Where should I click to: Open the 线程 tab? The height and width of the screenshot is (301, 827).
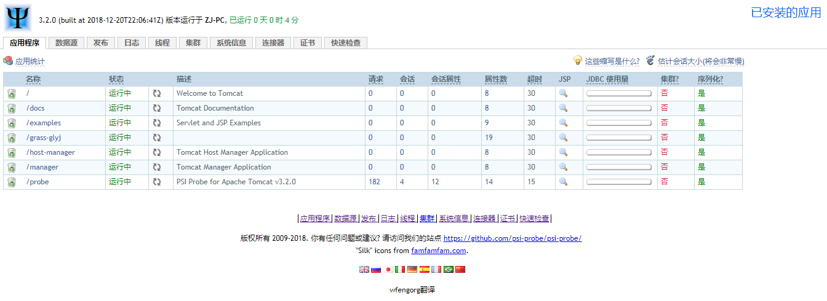[x=162, y=43]
